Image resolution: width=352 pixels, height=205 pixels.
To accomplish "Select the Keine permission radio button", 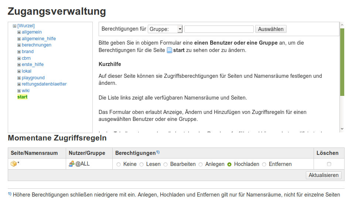I will (x=119, y=164).
